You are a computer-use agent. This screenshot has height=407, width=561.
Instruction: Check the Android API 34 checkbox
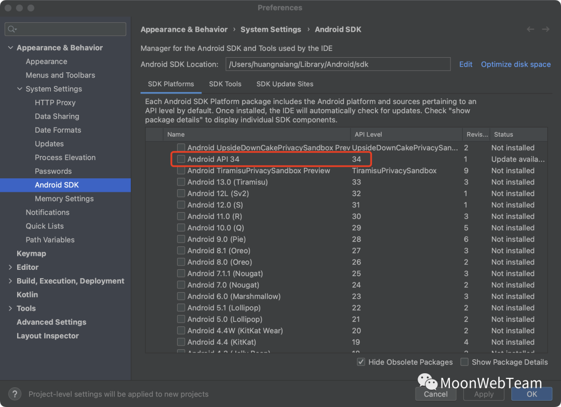pos(181,159)
